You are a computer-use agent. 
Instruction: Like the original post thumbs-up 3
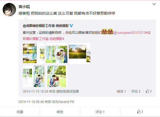[149, 91]
